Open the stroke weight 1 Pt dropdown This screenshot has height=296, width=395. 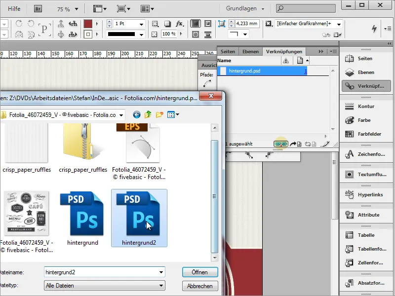coord(142,24)
